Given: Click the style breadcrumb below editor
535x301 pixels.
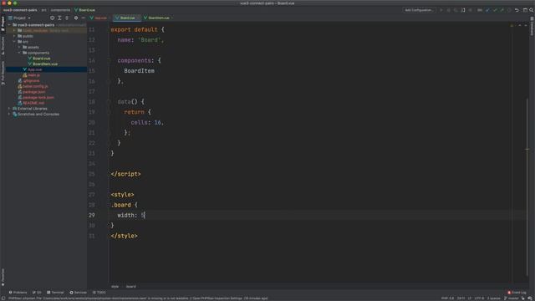Looking at the screenshot, I should [115, 287].
